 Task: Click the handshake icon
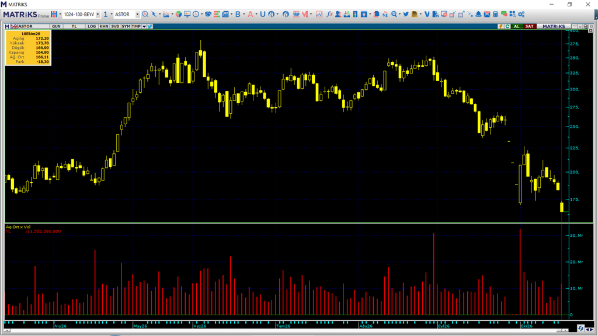(x=208, y=14)
